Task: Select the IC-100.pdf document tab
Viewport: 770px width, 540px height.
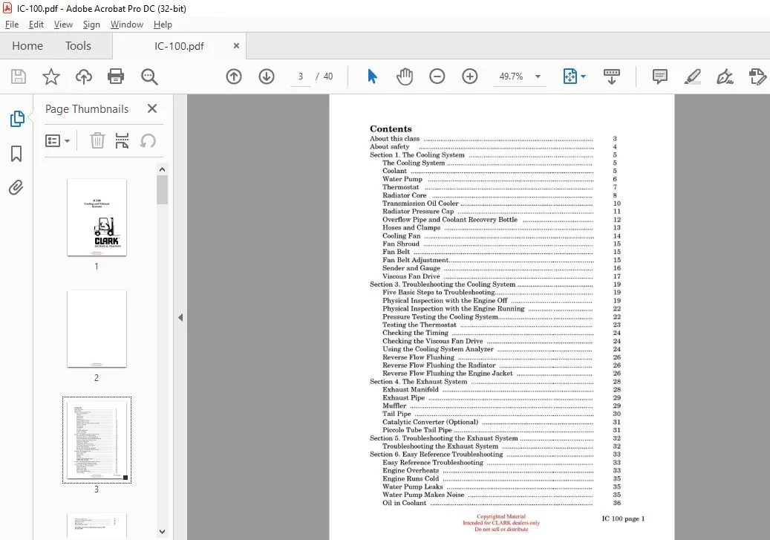Action: 179,46
